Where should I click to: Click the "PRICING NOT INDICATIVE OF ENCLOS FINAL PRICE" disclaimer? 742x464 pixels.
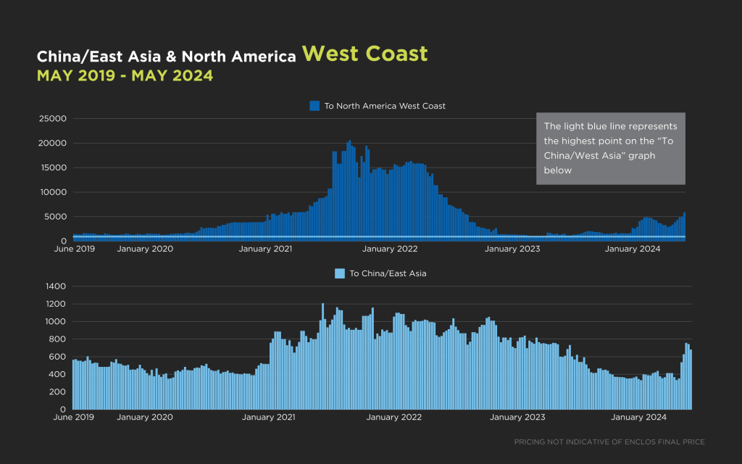[609, 442]
